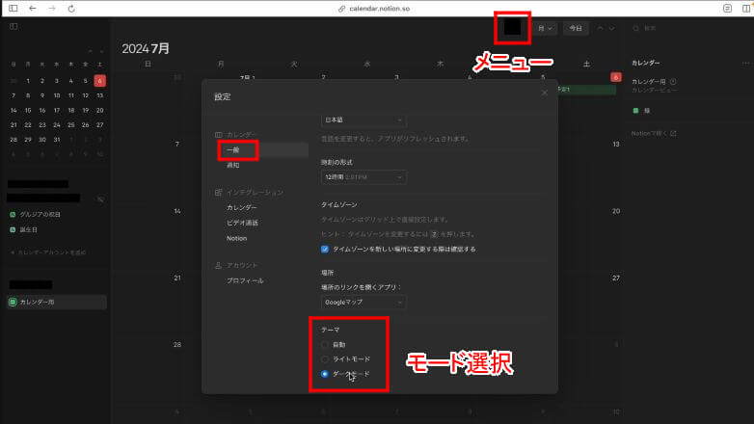Viewport: 754px width, 424px height.
Task: Select July 24 in the mini calendar
Action: point(57,125)
